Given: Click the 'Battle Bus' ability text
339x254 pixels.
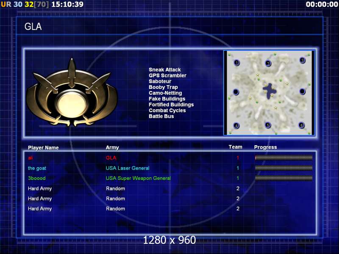Looking at the screenshot, I should click(161, 116).
